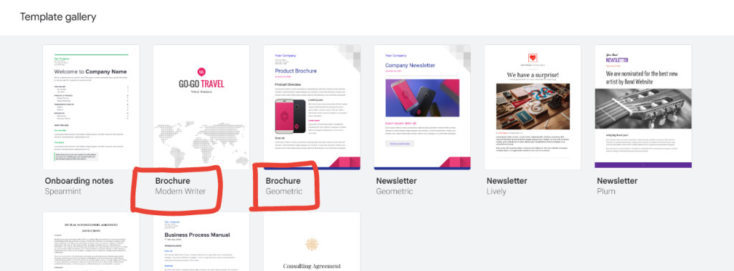Open the Plum newsletter template thumbnail
The height and width of the screenshot is (271, 734).
click(x=643, y=107)
